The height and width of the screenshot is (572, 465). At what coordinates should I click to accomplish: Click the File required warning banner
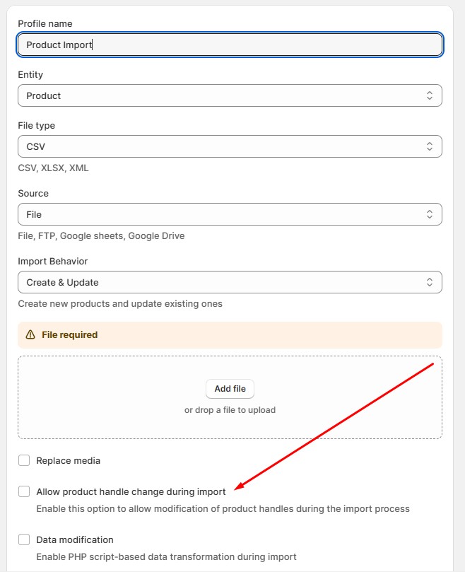(230, 334)
